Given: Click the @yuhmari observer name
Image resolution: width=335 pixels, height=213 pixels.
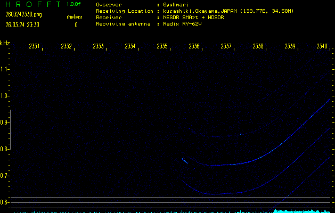Looking at the screenshot, I should [x=175, y=4].
